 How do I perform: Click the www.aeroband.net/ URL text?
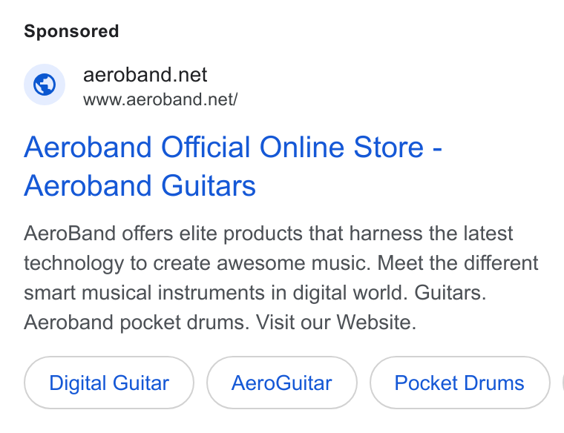(x=160, y=99)
